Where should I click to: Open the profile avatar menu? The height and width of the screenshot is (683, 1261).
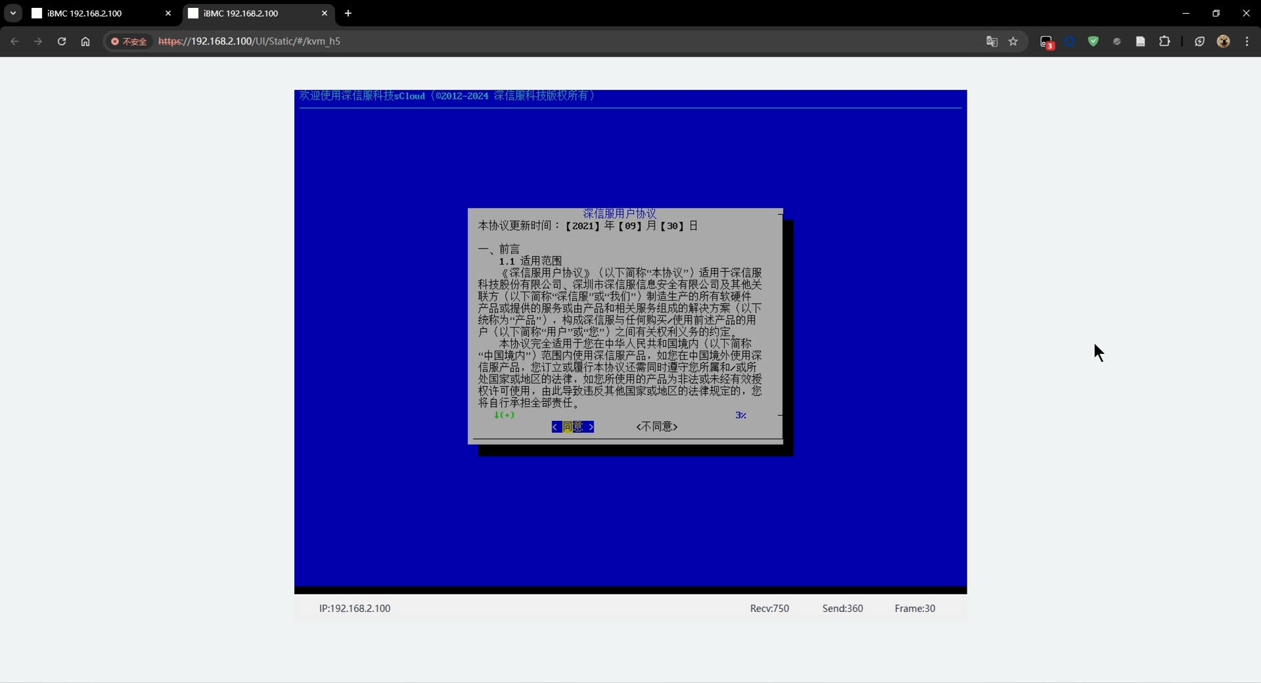click(x=1224, y=41)
